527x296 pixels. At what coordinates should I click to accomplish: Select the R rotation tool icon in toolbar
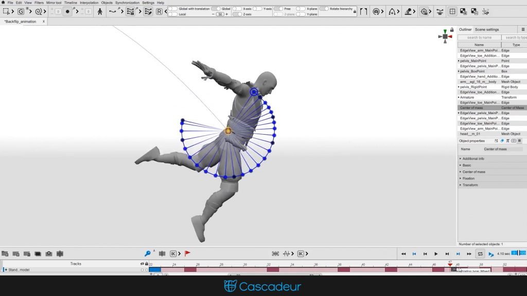pos(160,11)
